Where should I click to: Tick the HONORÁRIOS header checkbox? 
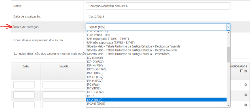coord(242,71)
